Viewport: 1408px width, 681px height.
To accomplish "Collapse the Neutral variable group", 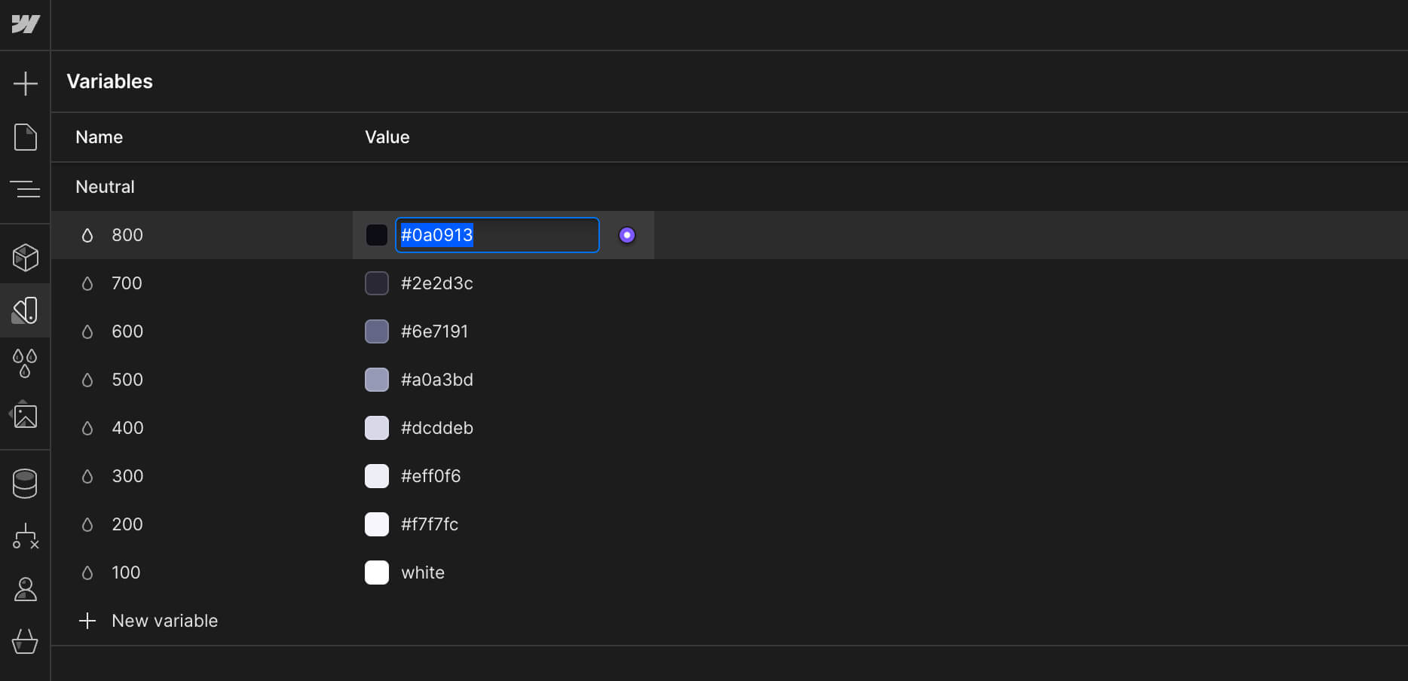I will pos(104,187).
